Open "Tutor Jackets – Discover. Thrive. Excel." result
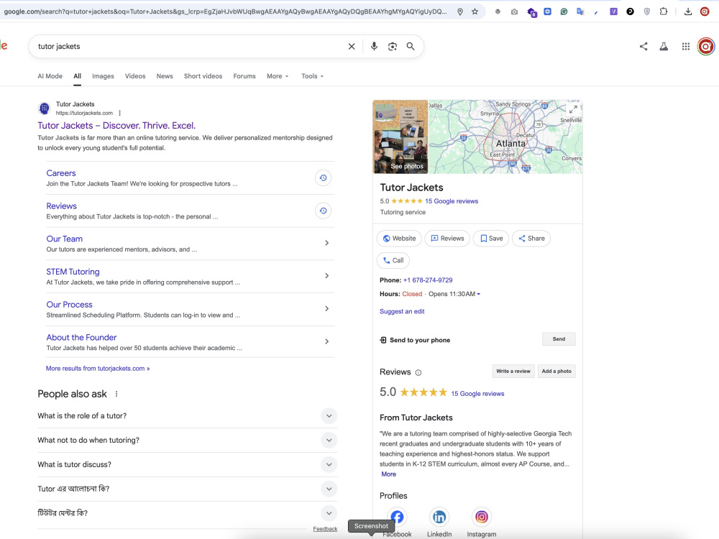The width and height of the screenshot is (719, 539). [x=116, y=126]
